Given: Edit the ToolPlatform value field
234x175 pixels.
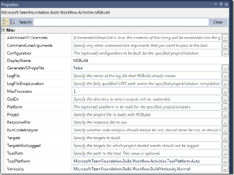Looking at the screenshot, I should (x=147, y=161).
